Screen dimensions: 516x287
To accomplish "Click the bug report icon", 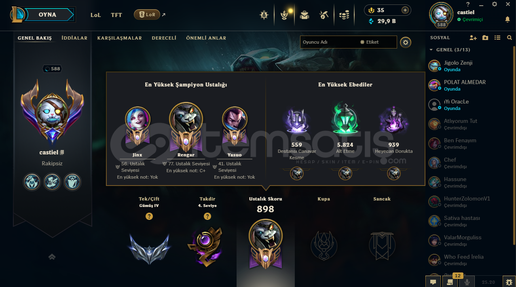I will [509, 282].
